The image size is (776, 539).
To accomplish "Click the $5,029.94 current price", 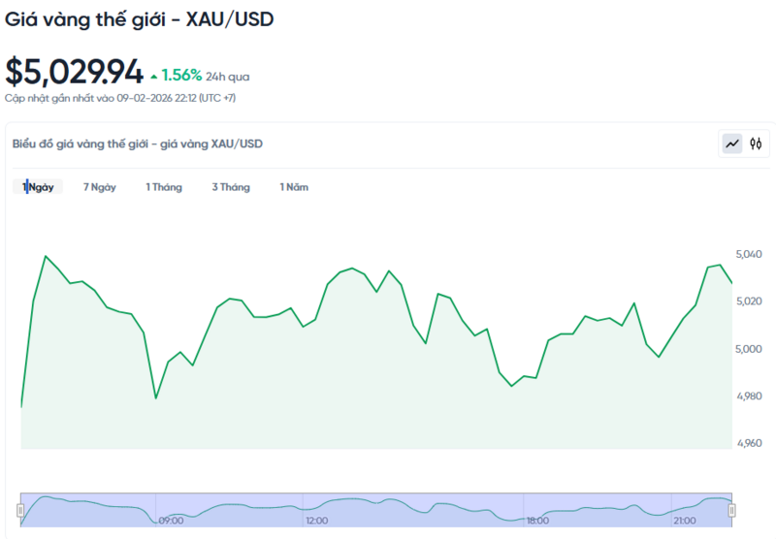I will (x=74, y=72).
